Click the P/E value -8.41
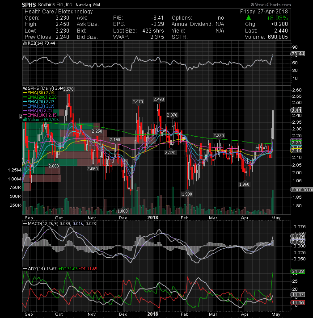This screenshot has width=313, height=318. 157,18
